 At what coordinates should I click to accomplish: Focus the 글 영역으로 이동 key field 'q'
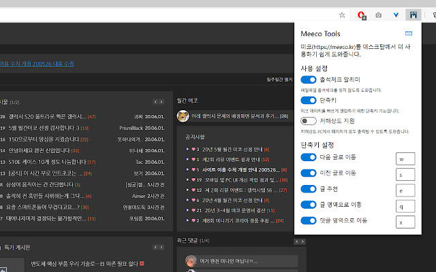405,206
